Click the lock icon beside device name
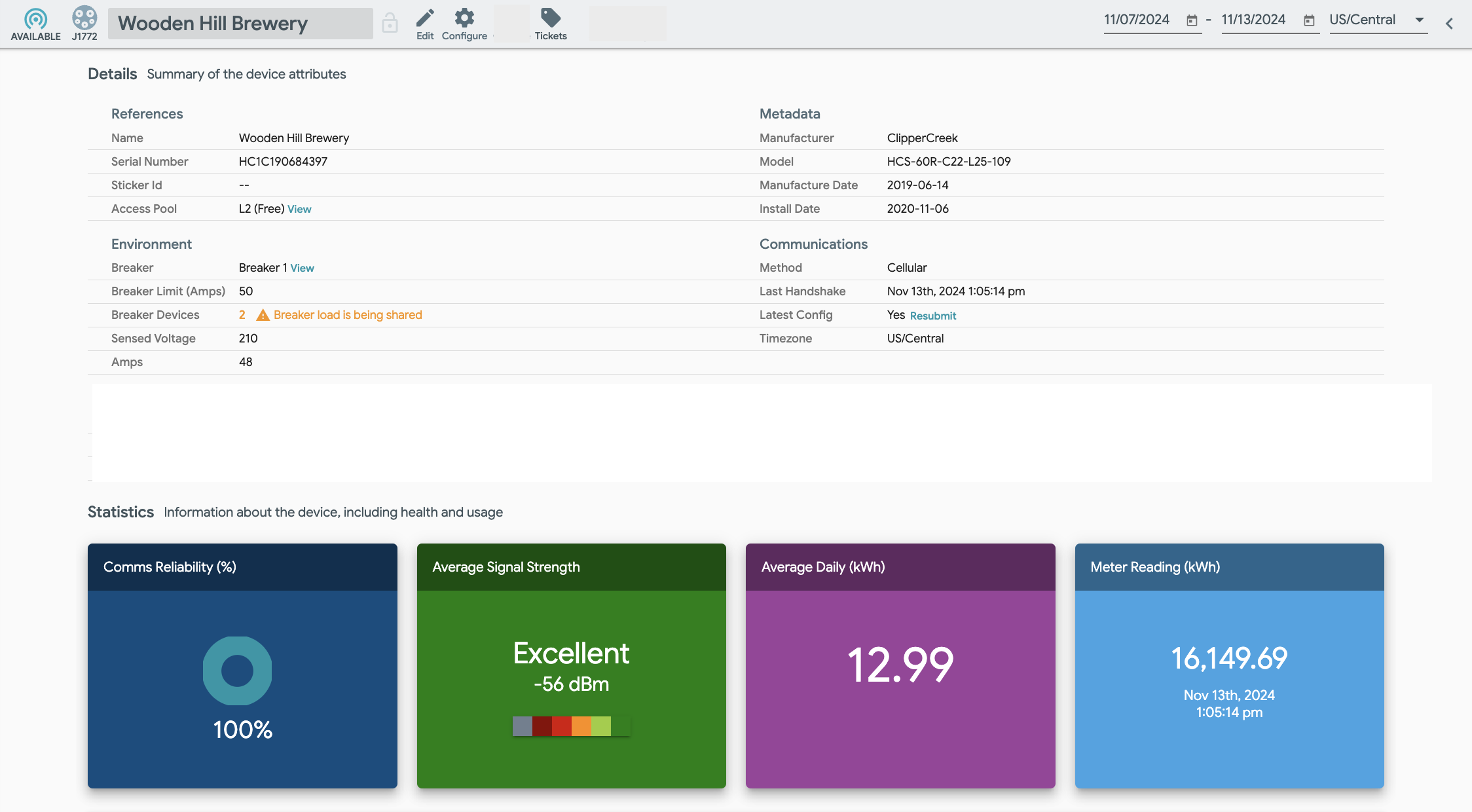The height and width of the screenshot is (812, 1472). click(x=390, y=23)
